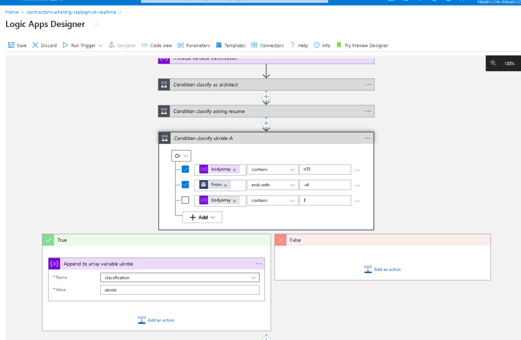Open the Name classification dropdown
Viewport: 521px width, 340px height.
pos(180,277)
